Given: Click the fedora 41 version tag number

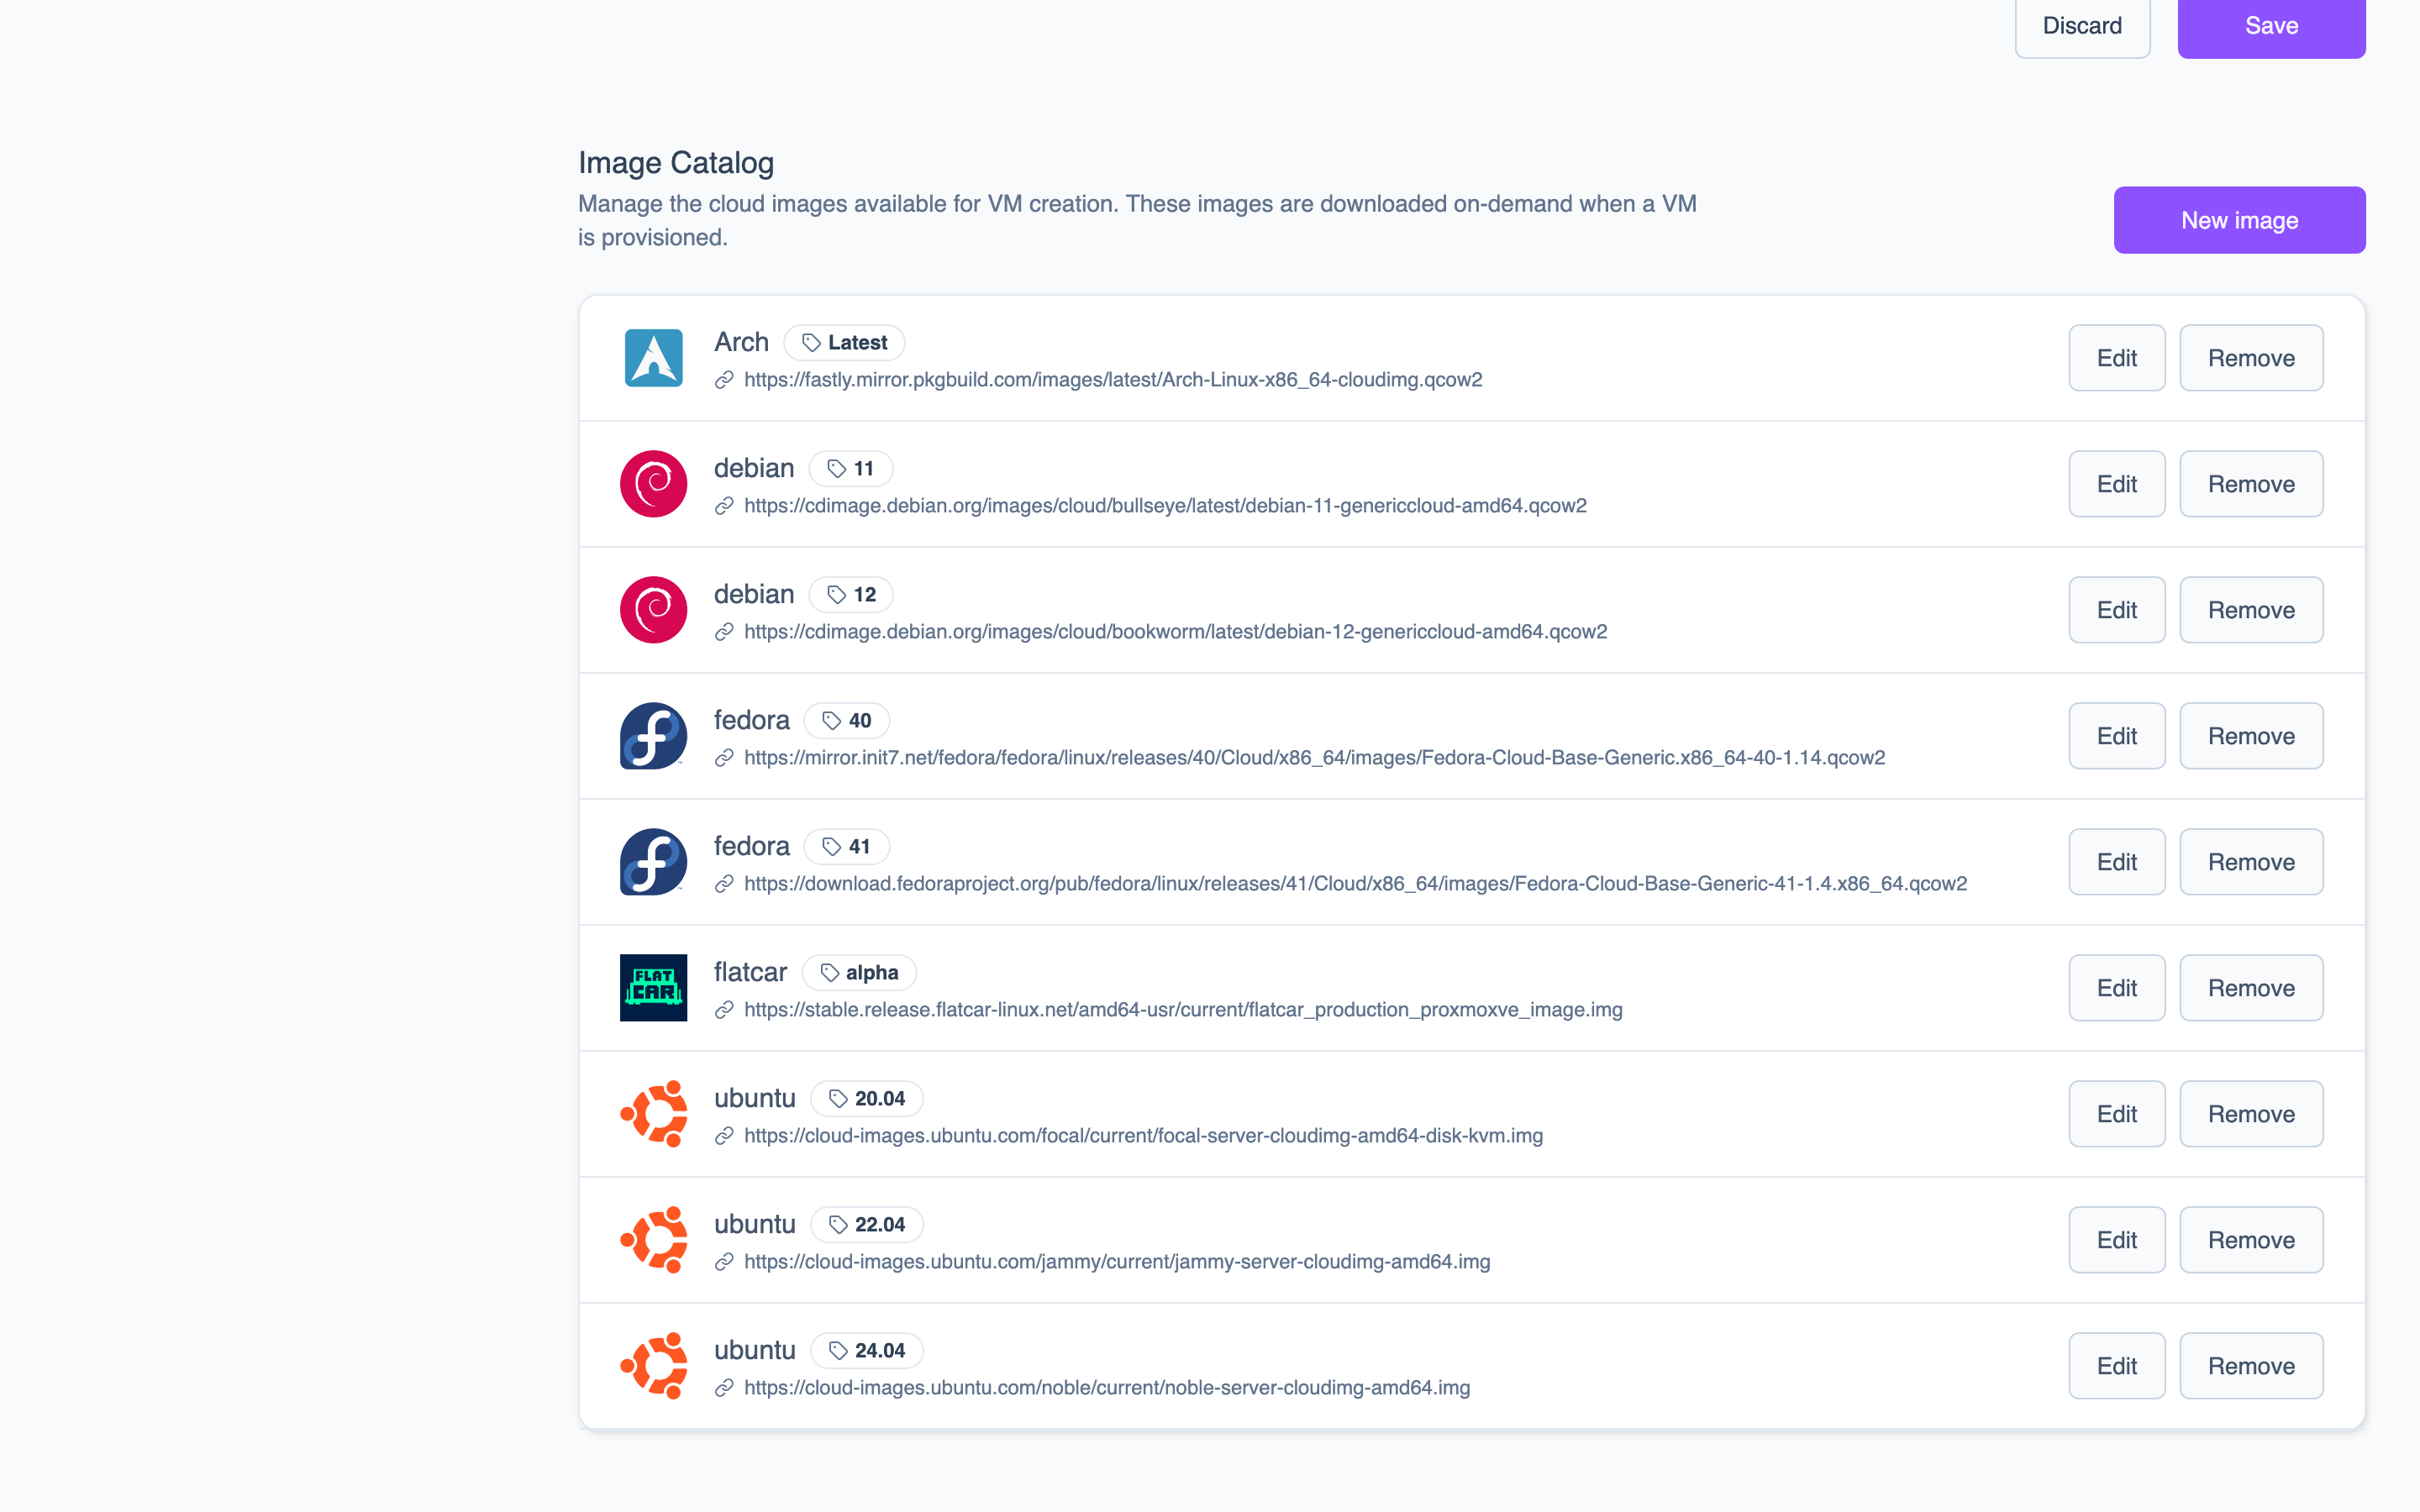Looking at the screenshot, I should [x=859, y=847].
